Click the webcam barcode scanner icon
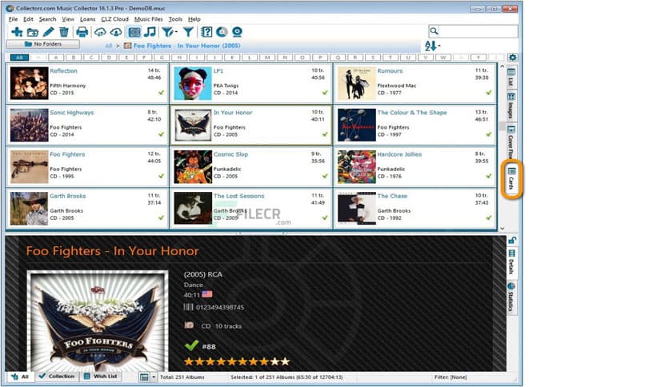Image resolution: width=669 pixels, height=387 pixels. click(237, 32)
